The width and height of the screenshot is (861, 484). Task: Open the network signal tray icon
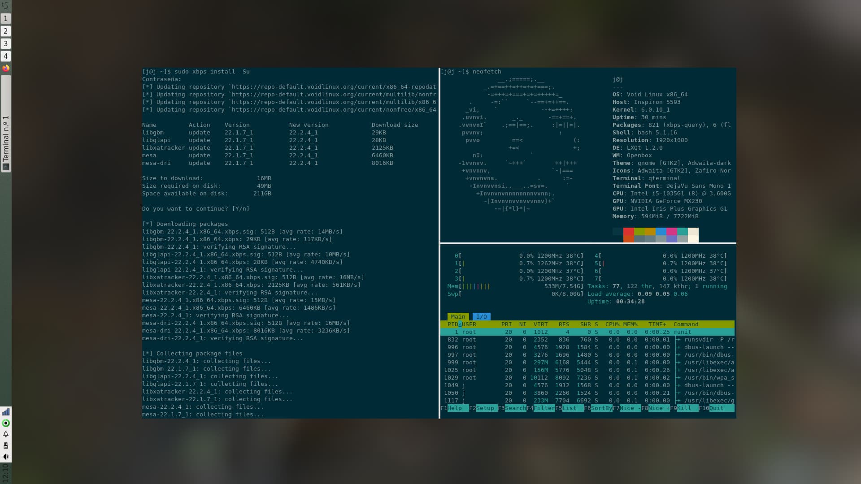tap(6, 412)
